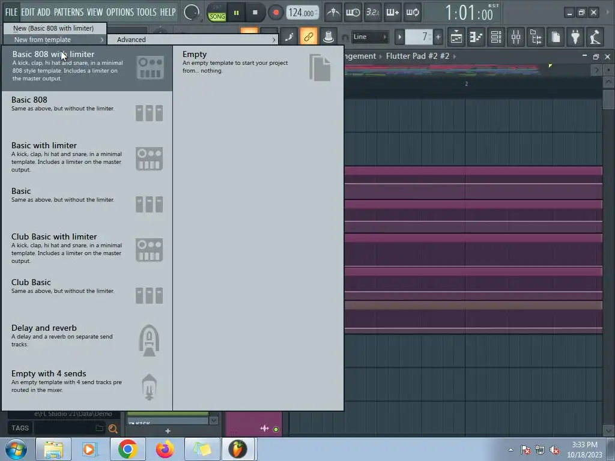The image size is (615, 461).
Task: Open the ADD menu
Action: pyautogui.click(x=44, y=12)
